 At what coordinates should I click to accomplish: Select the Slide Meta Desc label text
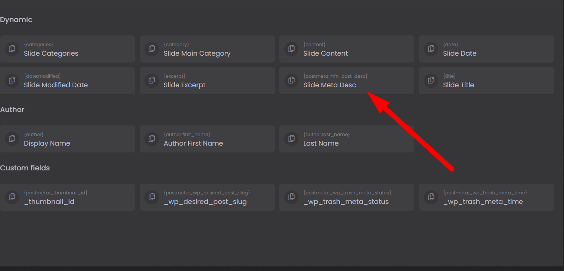[329, 85]
